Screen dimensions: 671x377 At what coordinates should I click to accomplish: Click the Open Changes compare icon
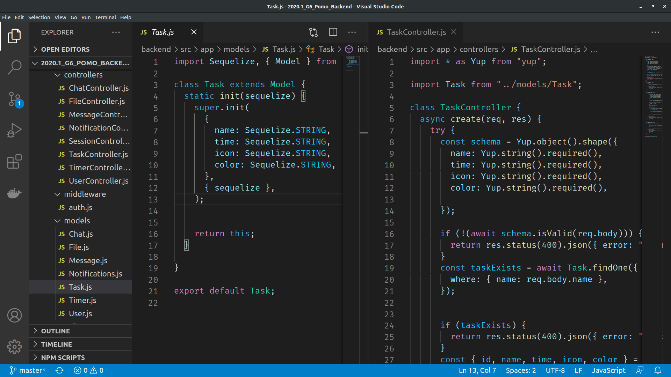[313, 32]
